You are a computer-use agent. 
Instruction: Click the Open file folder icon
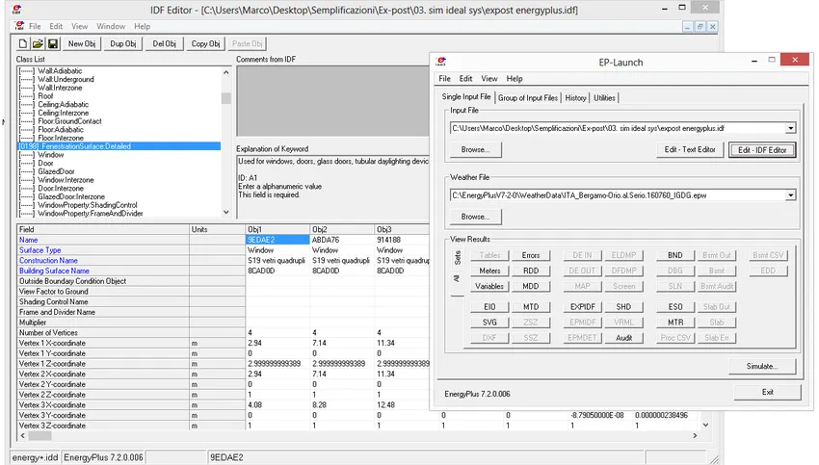pyautogui.click(x=38, y=44)
